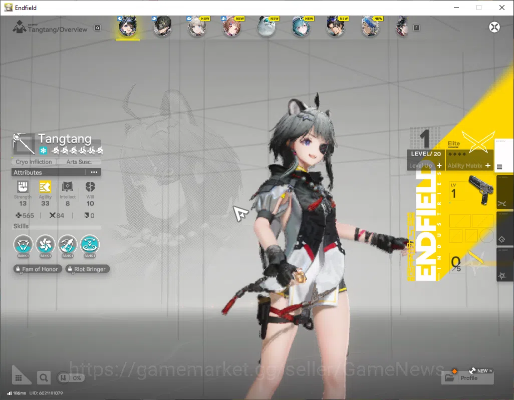Maximize the Endfield window
This screenshot has height=400, width=514.
[478, 7]
